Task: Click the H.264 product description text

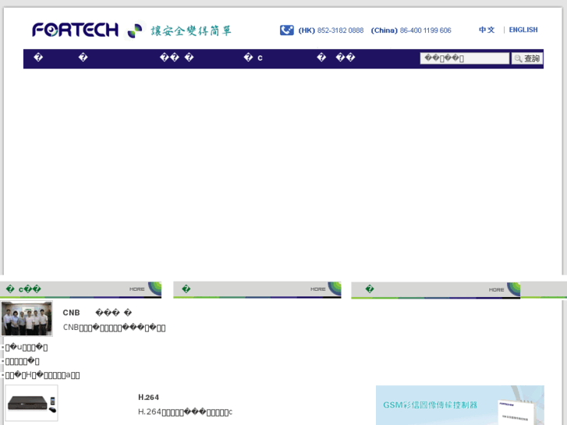Action: pos(185,412)
